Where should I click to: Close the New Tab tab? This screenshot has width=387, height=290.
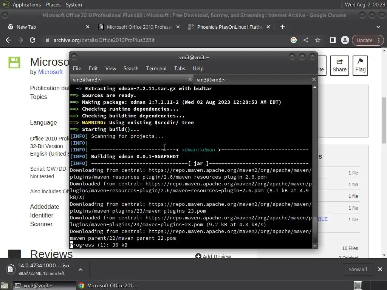pos(88,27)
